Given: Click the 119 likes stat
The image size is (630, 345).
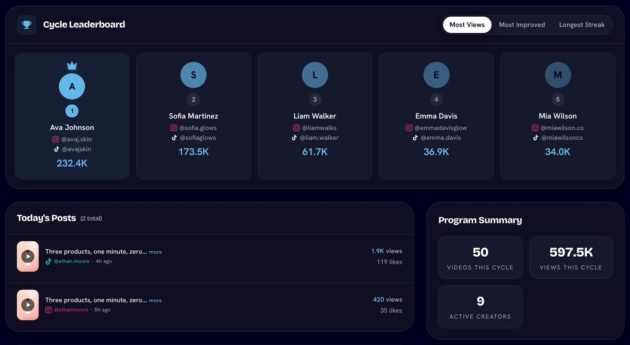Looking at the screenshot, I should tap(389, 262).
